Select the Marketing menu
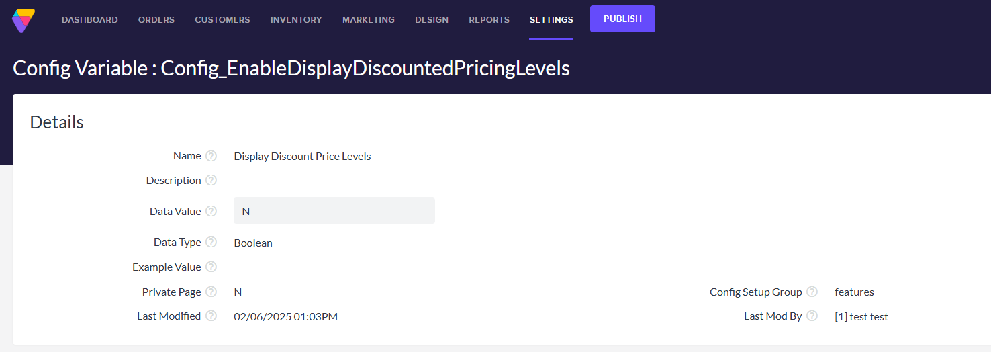 (369, 20)
